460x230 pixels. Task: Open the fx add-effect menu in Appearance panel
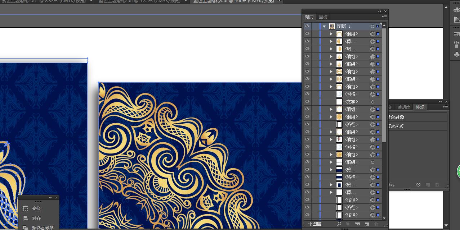point(391,185)
